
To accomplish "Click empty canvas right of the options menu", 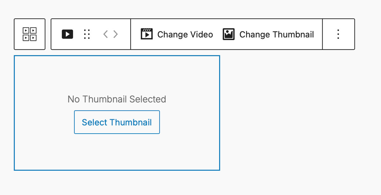I will click(x=368, y=34).
